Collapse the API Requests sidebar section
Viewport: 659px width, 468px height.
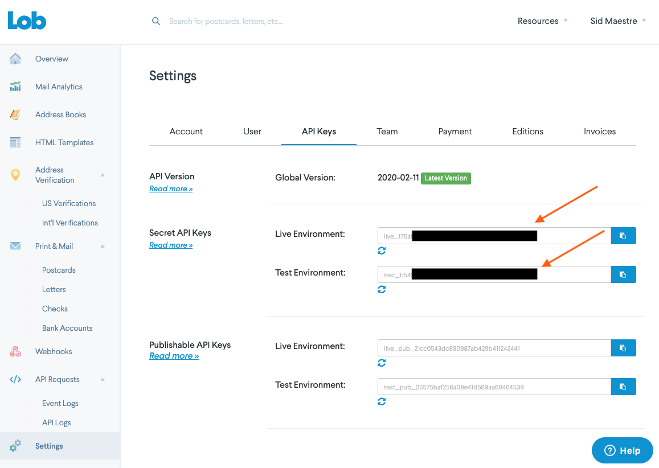(x=104, y=379)
